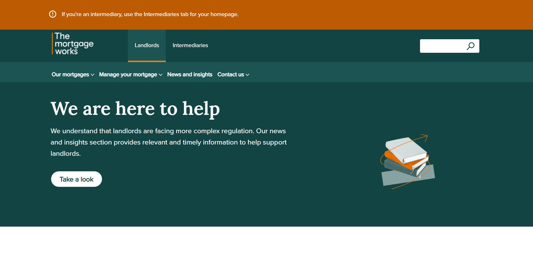
Task: Switch to the Intermediaries tab
Action: [x=190, y=45]
